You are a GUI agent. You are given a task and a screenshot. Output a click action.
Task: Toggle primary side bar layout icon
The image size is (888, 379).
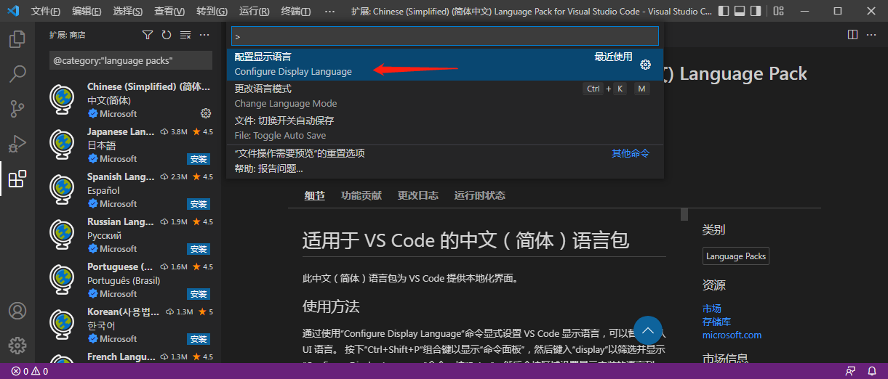pyautogui.click(x=723, y=11)
